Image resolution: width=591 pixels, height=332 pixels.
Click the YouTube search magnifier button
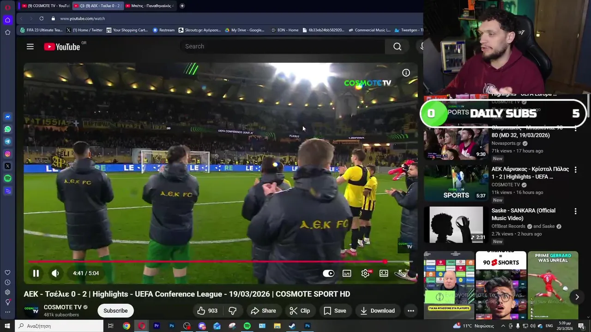coord(397,46)
